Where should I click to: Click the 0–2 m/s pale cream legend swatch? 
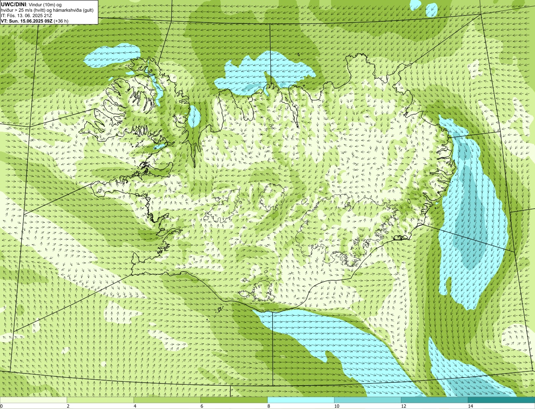33,400
